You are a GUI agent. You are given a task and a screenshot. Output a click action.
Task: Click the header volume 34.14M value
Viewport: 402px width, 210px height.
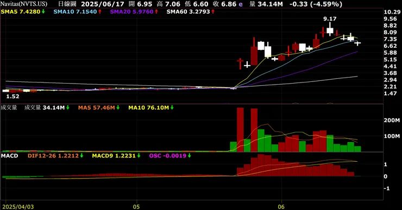[269, 4]
